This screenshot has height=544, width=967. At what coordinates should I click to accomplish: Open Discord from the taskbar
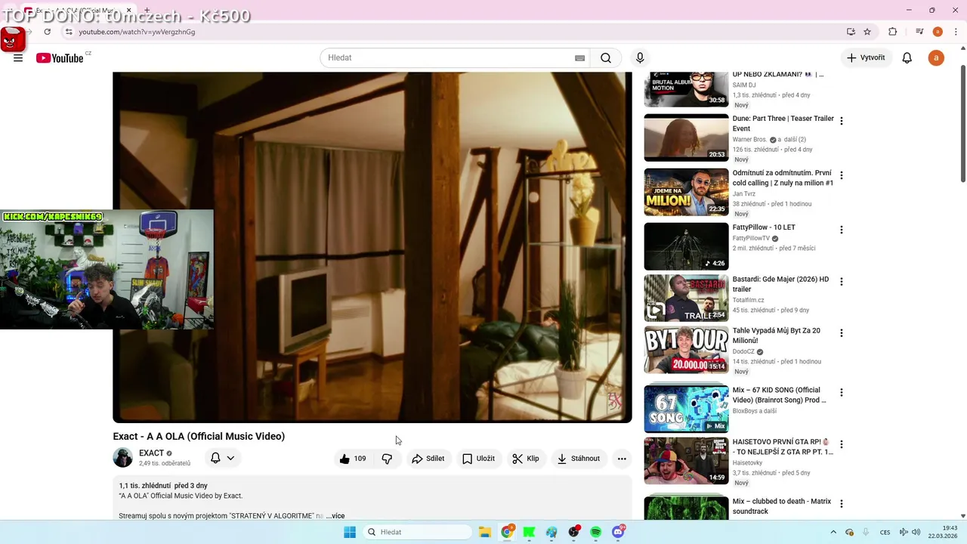[x=618, y=532]
